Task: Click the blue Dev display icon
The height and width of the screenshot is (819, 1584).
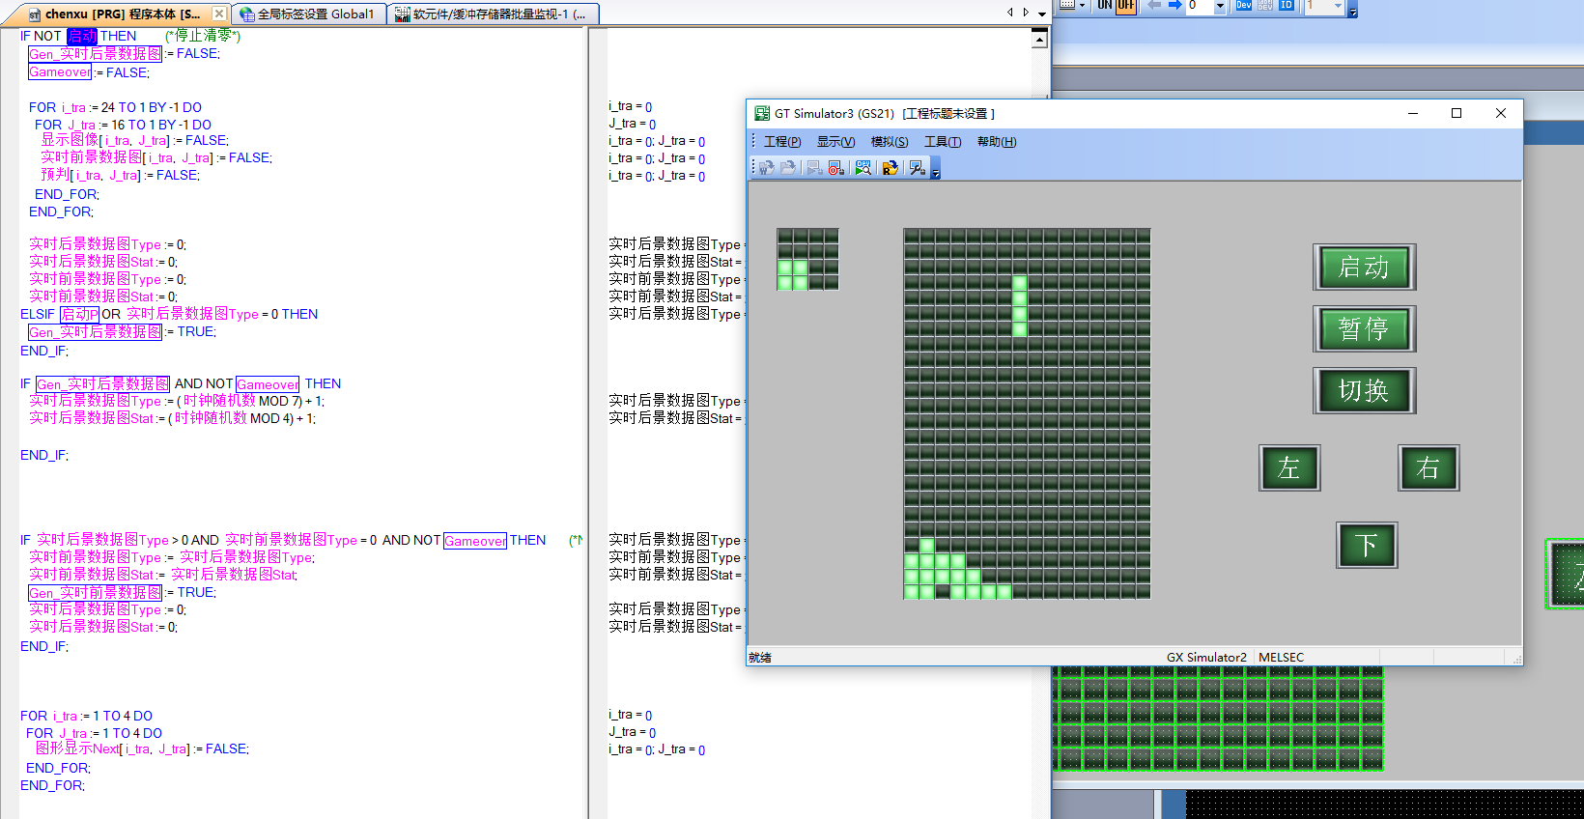Action: click(1243, 6)
